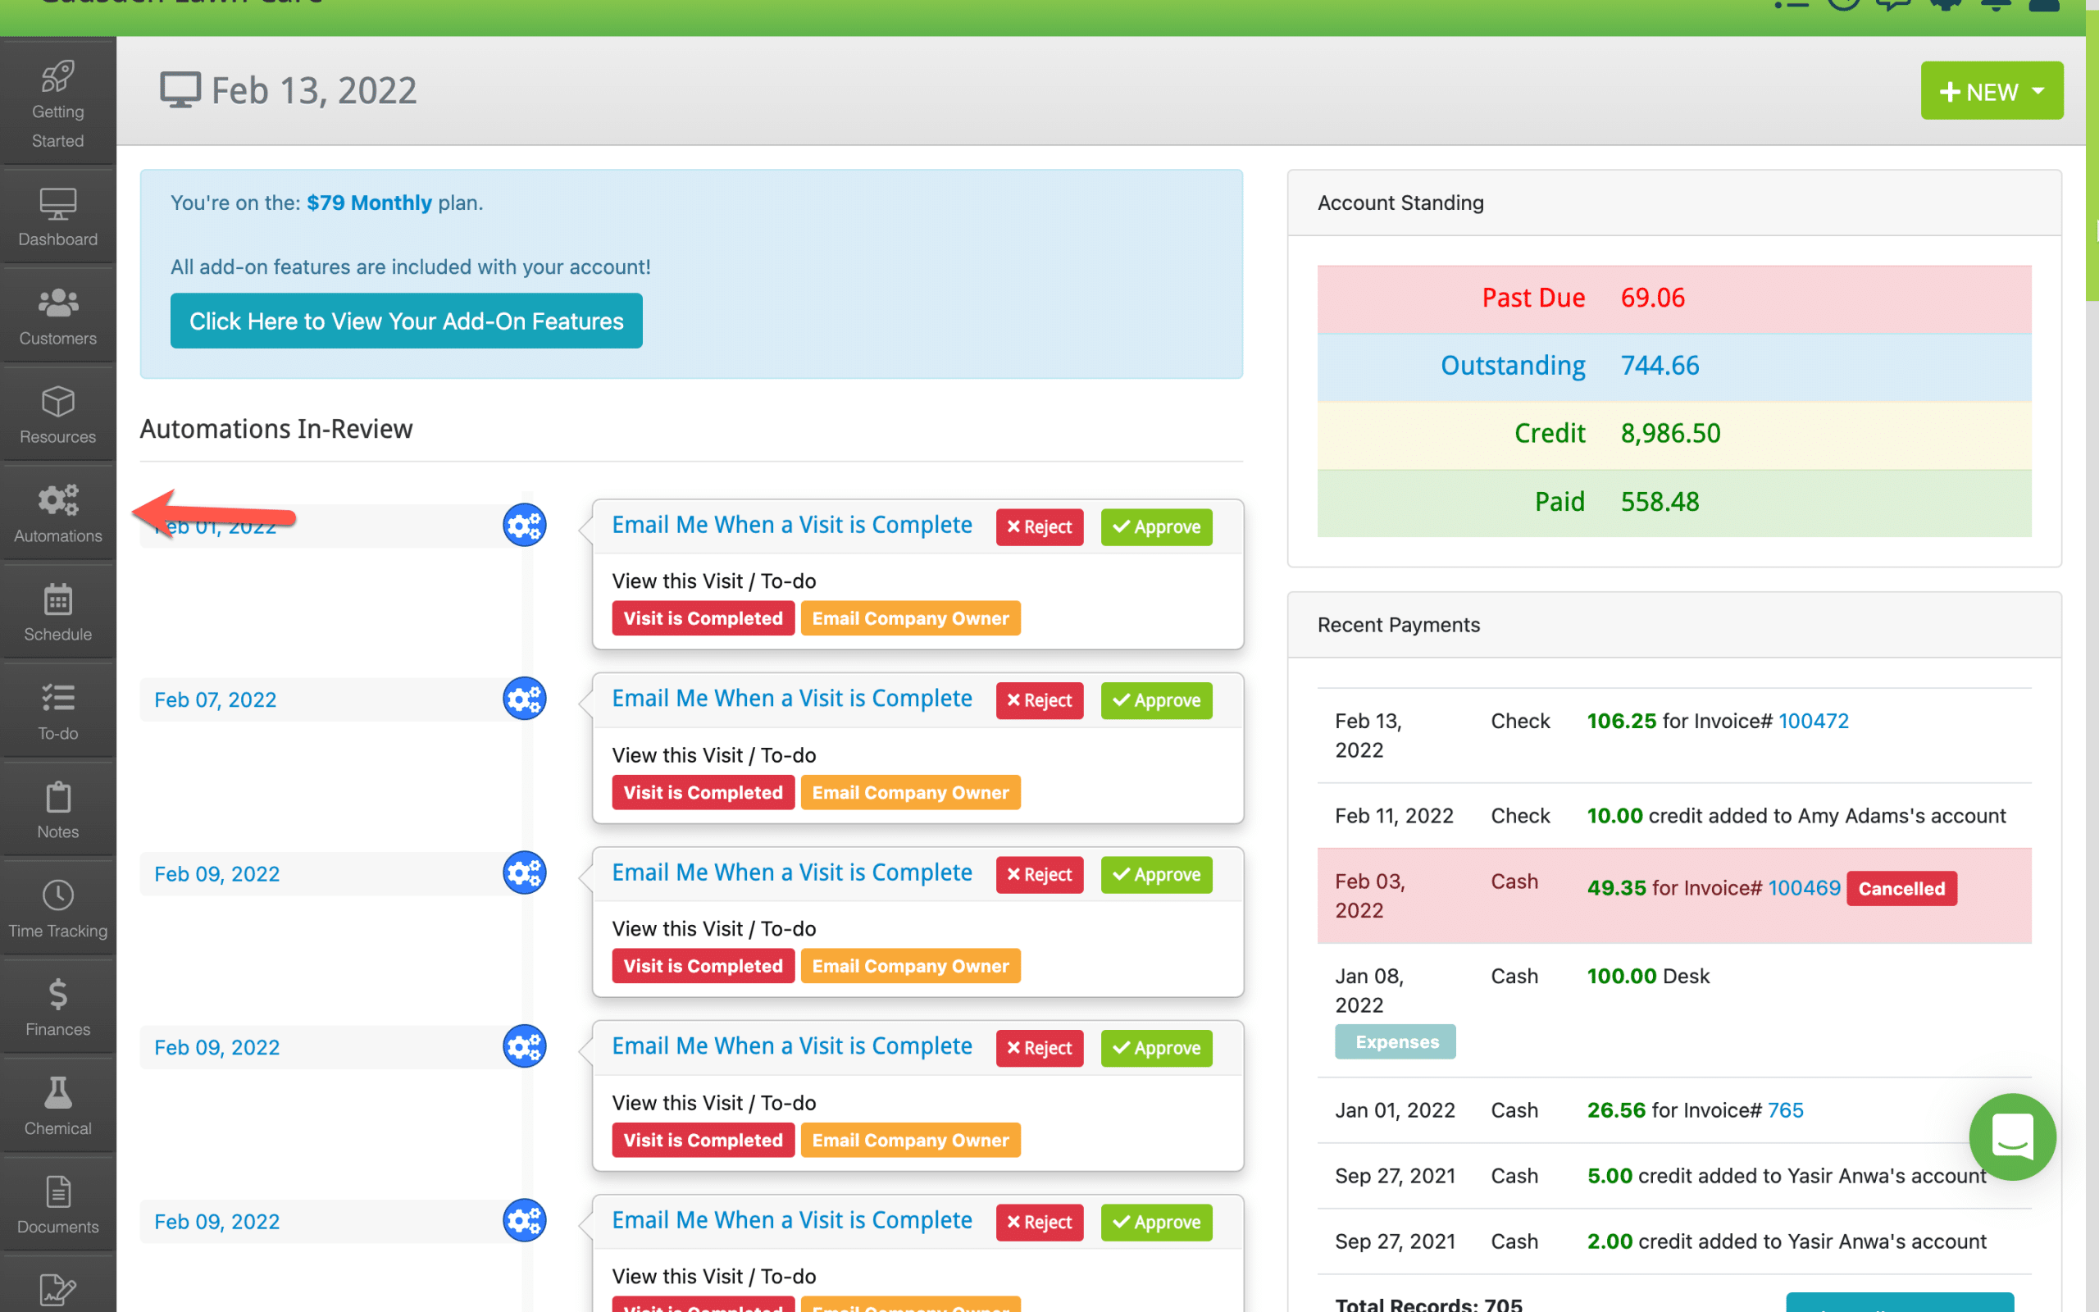The image size is (2099, 1312).
Task: Open Time Tracking clock icon
Action: click(x=58, y=895)
